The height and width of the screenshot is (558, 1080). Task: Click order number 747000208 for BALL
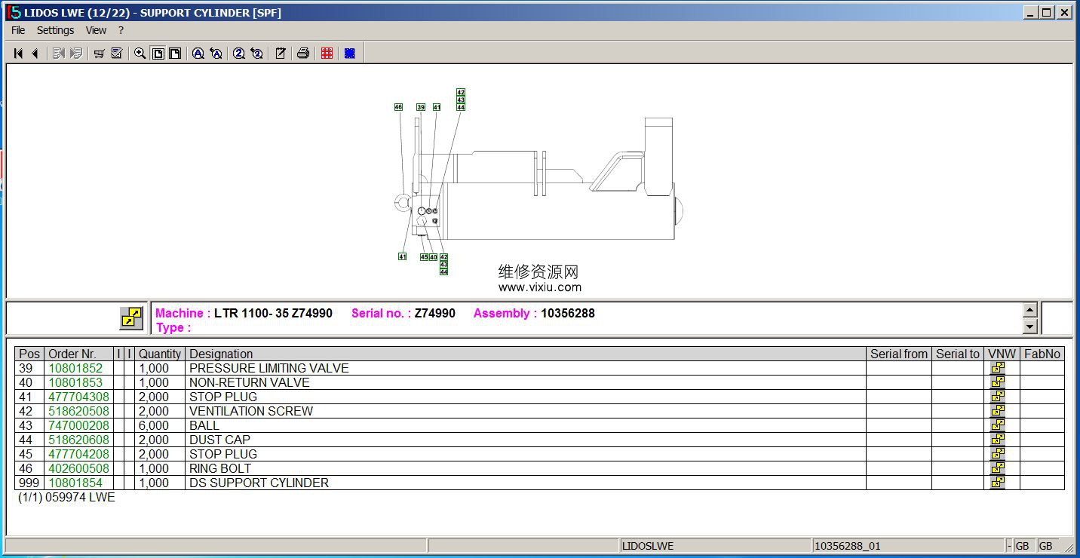(x=78, y=425)
